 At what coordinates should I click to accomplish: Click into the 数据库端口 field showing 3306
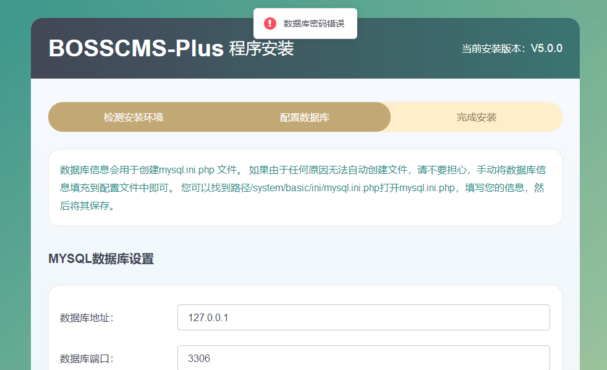click(363, 358)
